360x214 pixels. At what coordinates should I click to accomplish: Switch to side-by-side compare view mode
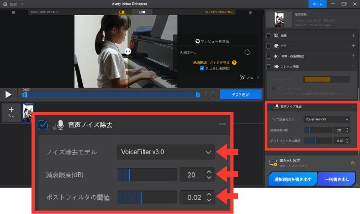tap(142, 12)
